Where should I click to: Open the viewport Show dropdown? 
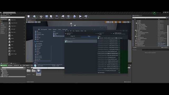(39, 22)
